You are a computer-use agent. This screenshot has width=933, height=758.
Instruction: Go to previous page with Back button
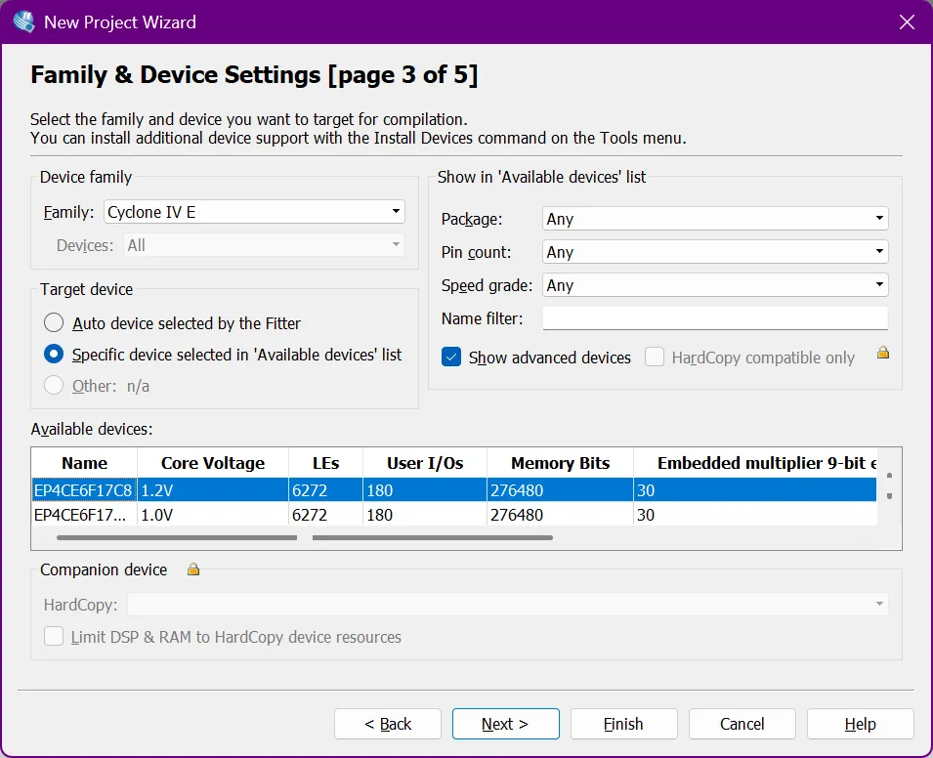(x=387, y=724)
